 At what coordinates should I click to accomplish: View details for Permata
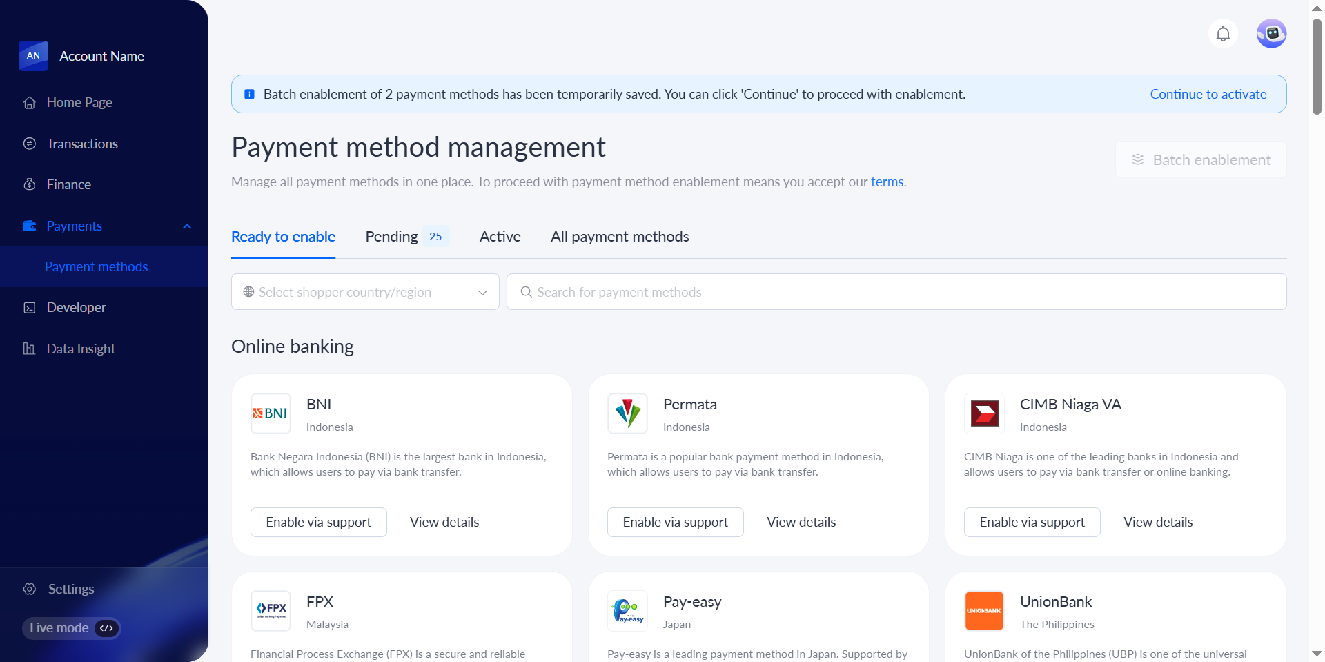pos(801,522)
